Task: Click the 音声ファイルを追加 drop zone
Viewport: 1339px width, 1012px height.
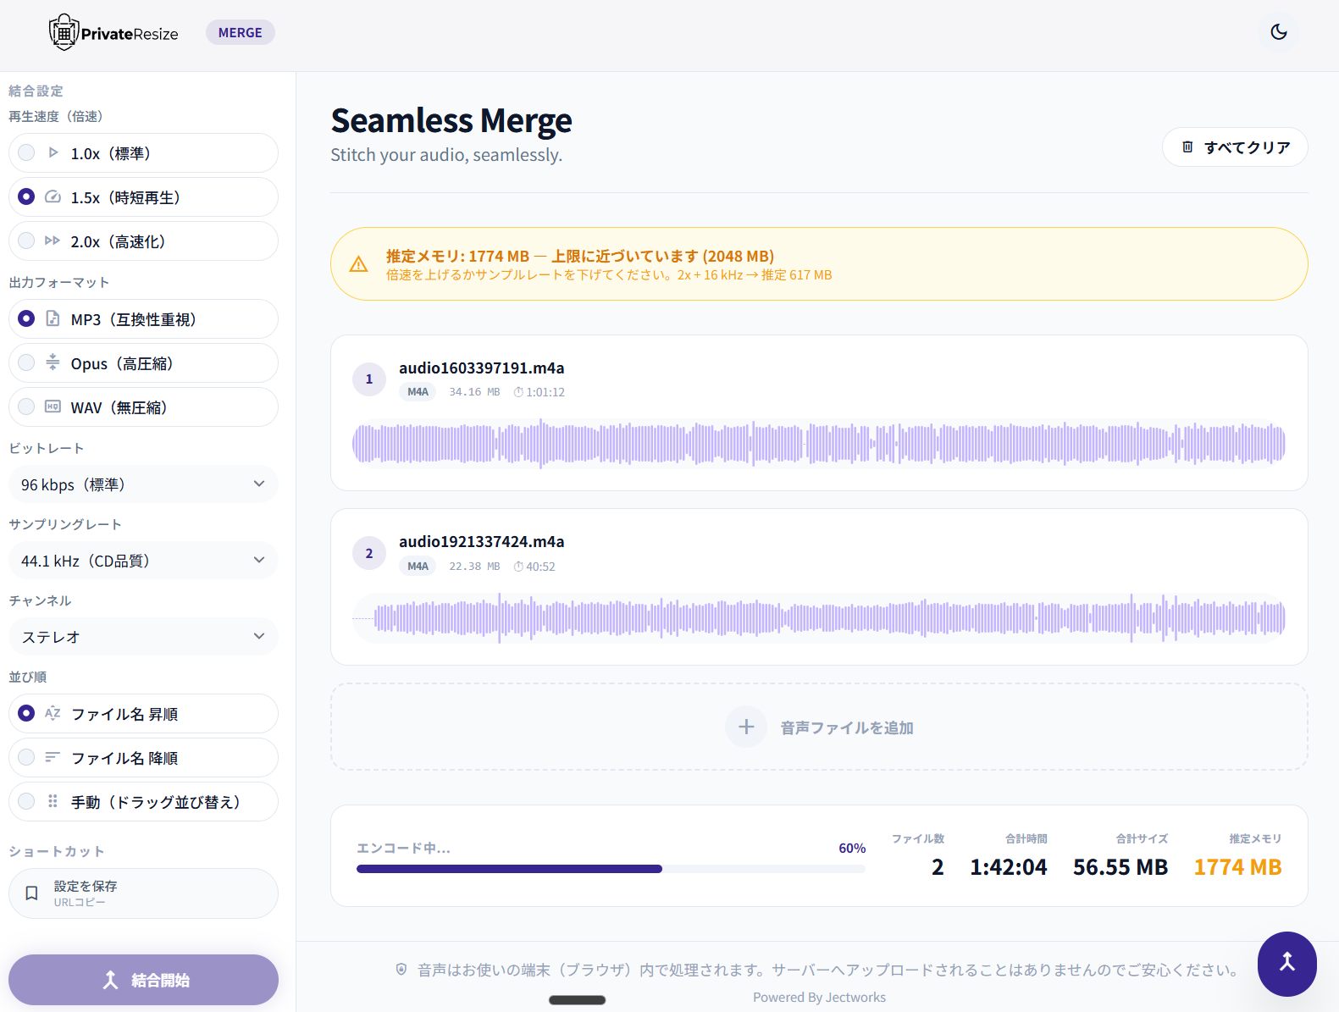Action: coord(819,727)
